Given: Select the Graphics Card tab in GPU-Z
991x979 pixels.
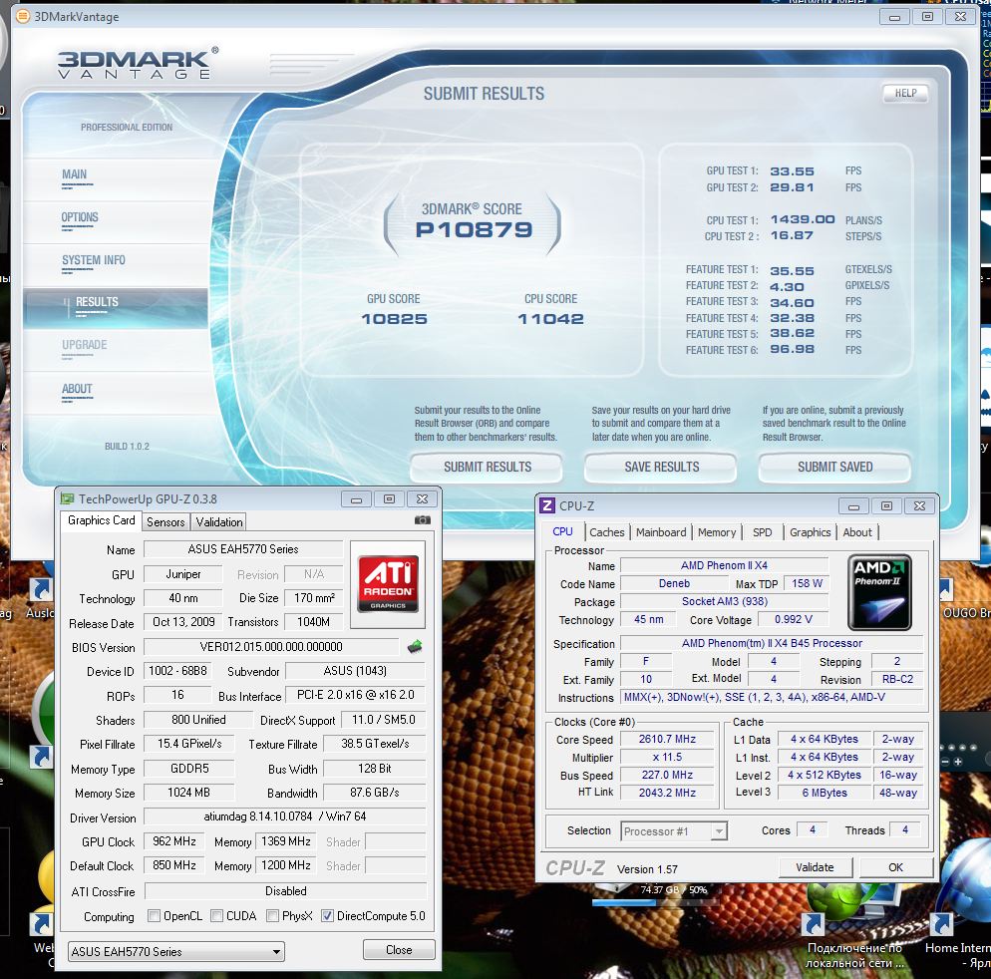Looking at the screenshot, I should click(101, 520).
